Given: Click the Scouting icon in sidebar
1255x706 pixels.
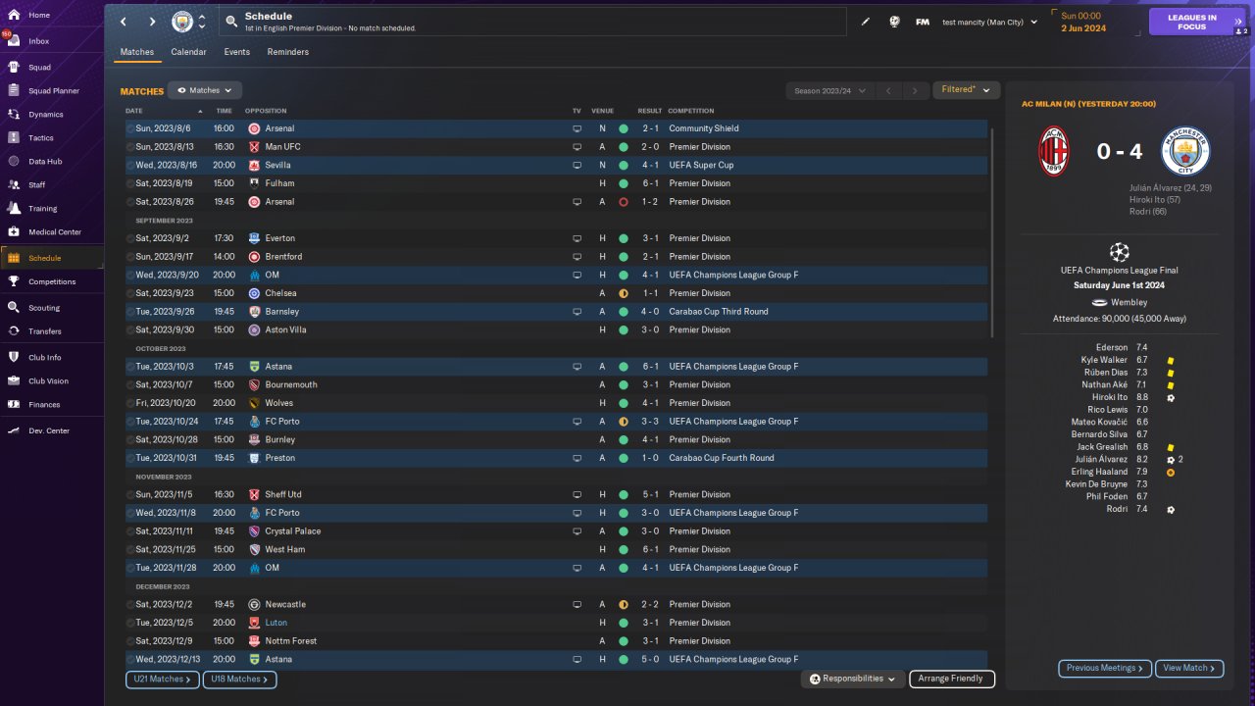Looking at the screenshot, I should click(14, 308).
